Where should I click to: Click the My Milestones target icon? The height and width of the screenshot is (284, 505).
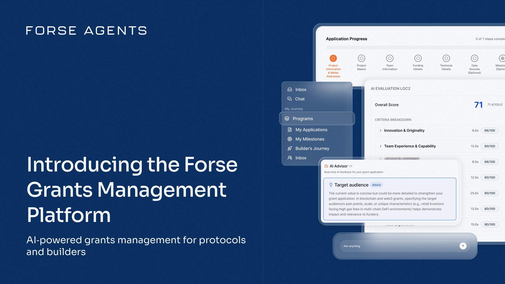tap(290, 139)
